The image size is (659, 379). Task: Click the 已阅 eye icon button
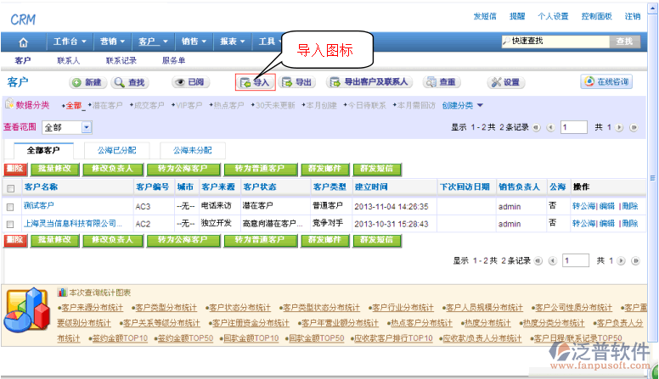[x=189, y=82]
